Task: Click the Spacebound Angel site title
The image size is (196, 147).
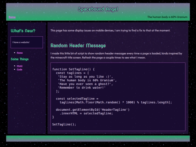Action: point(98,9)
